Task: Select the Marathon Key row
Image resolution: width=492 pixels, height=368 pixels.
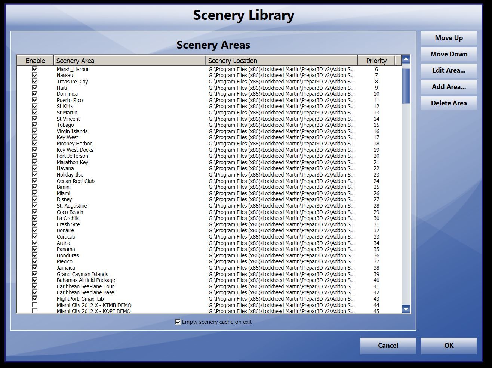Action: click(209, 162)
